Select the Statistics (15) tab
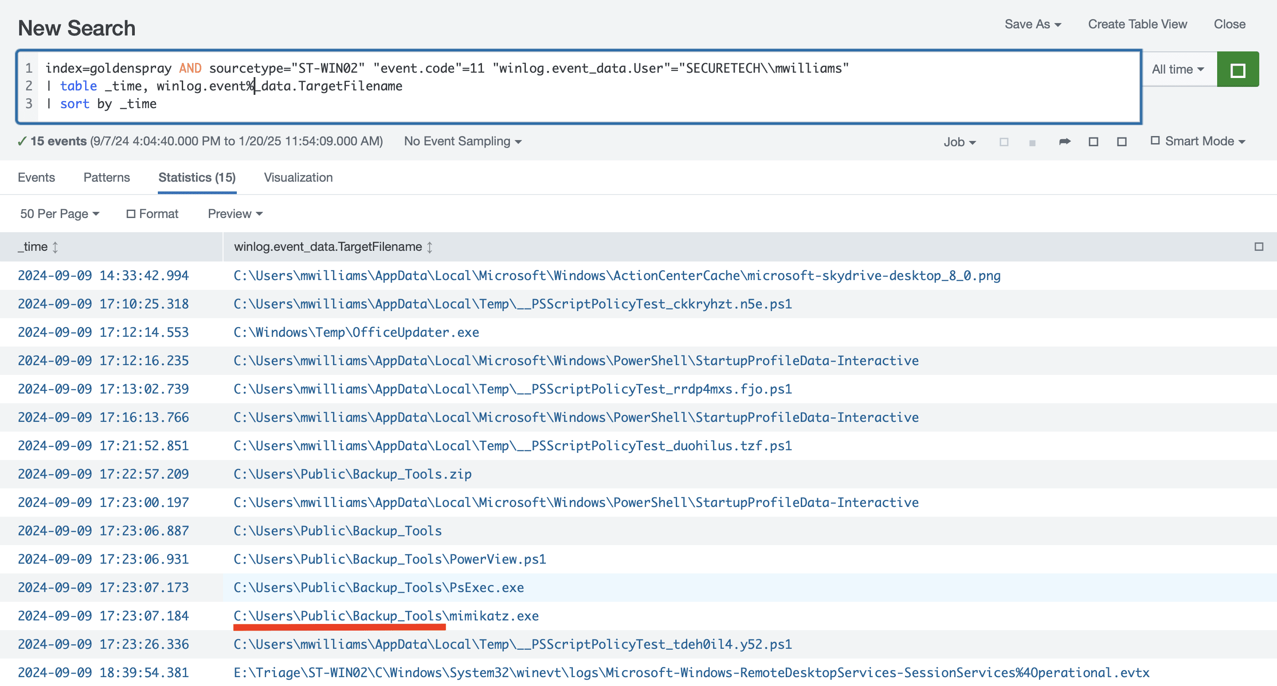Screen dimensions: 1277x686 tap(197, 177)
